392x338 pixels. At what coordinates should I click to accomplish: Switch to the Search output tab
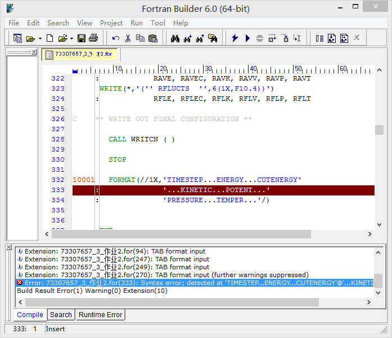(x=61, y=315)
